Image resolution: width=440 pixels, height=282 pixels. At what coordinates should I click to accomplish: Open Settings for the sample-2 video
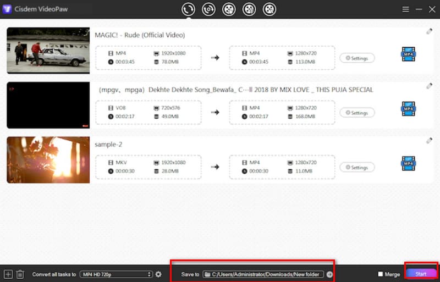357,168
